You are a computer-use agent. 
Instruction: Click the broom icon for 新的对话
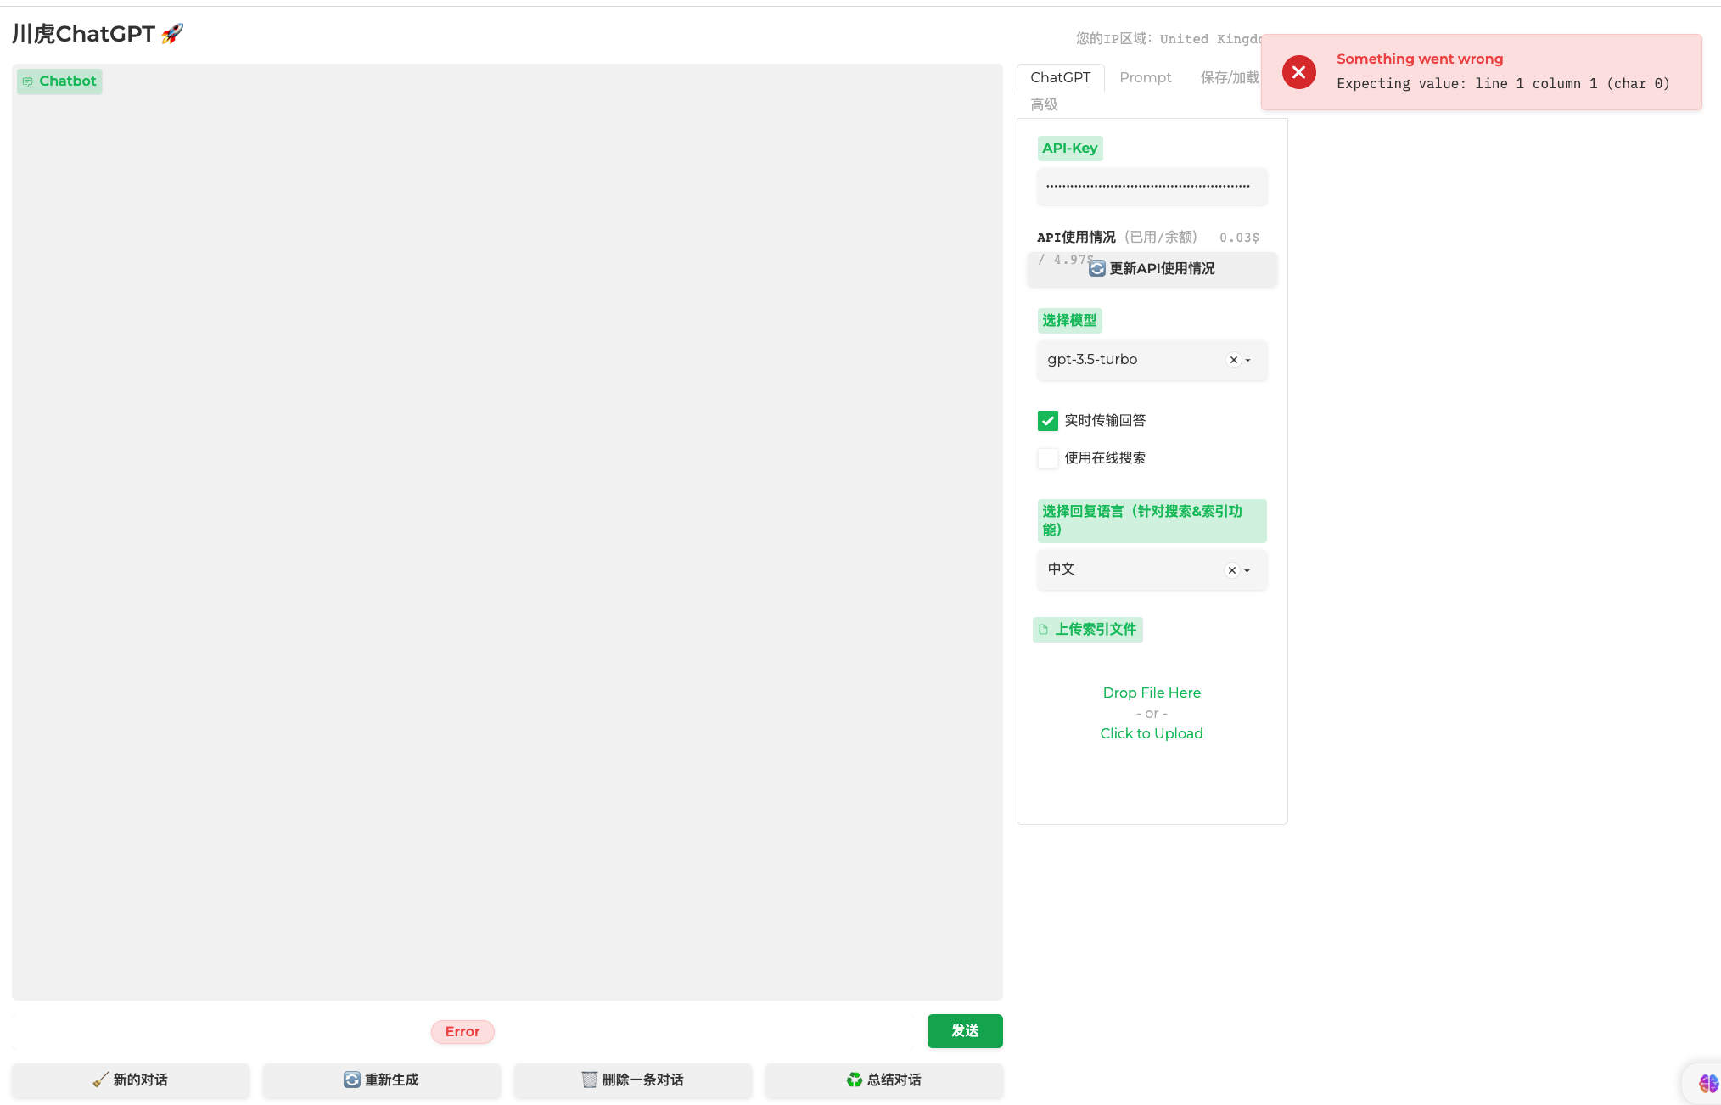101,1080
